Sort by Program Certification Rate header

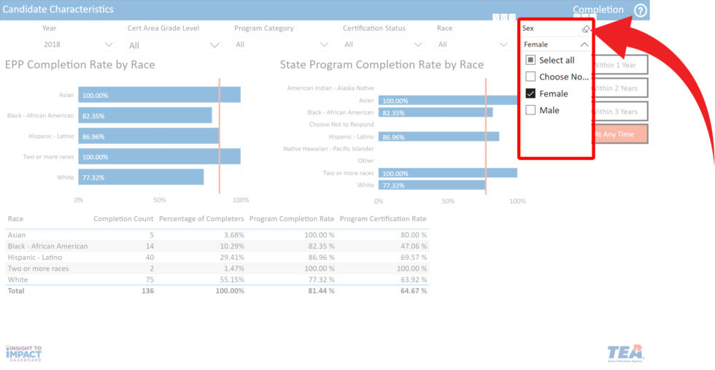383,219
